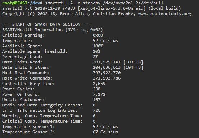Click the Temperature Sensor 1 value 52 Celsius

pos(105,127)
